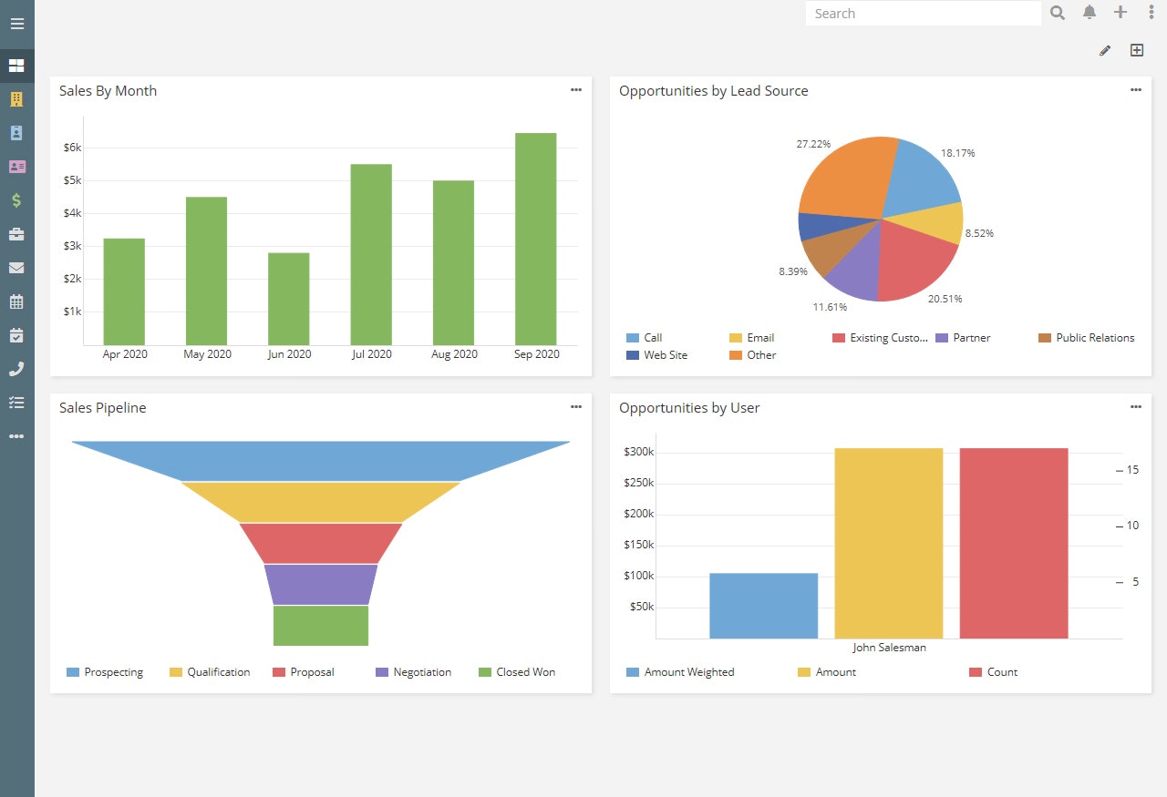This screenshot has height=797, width=1167.
Task: Toggle the Closed Won series in Sales Pipeline
Action: tap(517, 672)
